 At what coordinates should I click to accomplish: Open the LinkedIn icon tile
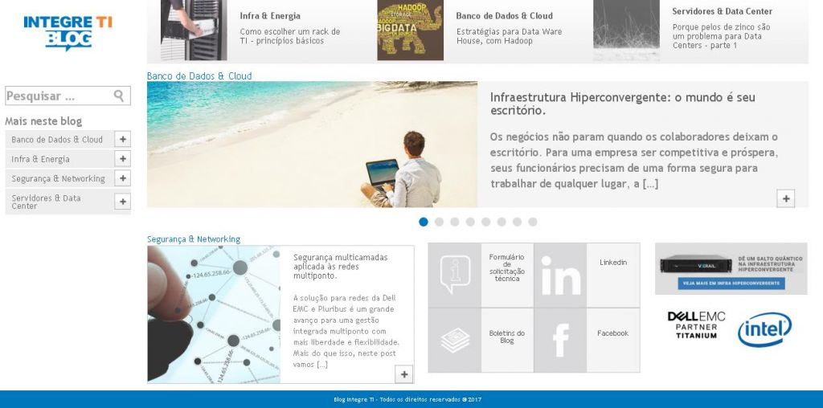pyautogui.click(x=560, y=275)
